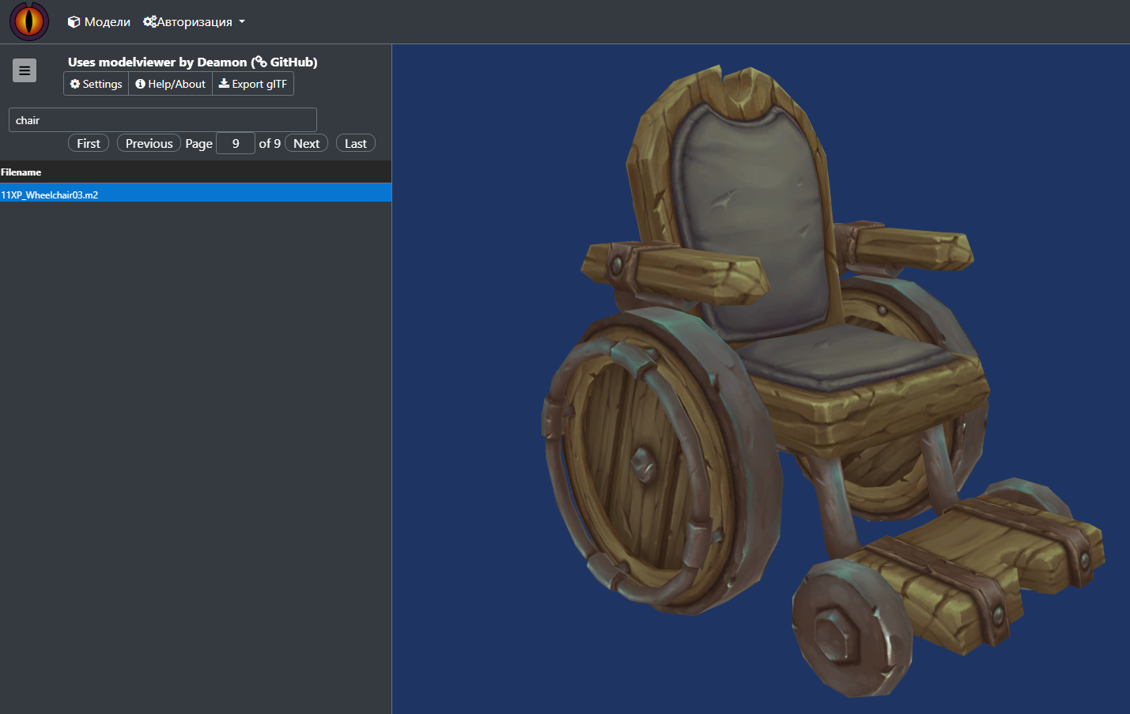Jump to the Last page
1130x714 pixels.
(x=355, y=143)
